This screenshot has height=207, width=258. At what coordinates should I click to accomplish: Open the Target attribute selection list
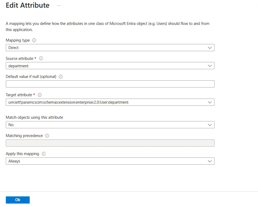coord(110,102)
